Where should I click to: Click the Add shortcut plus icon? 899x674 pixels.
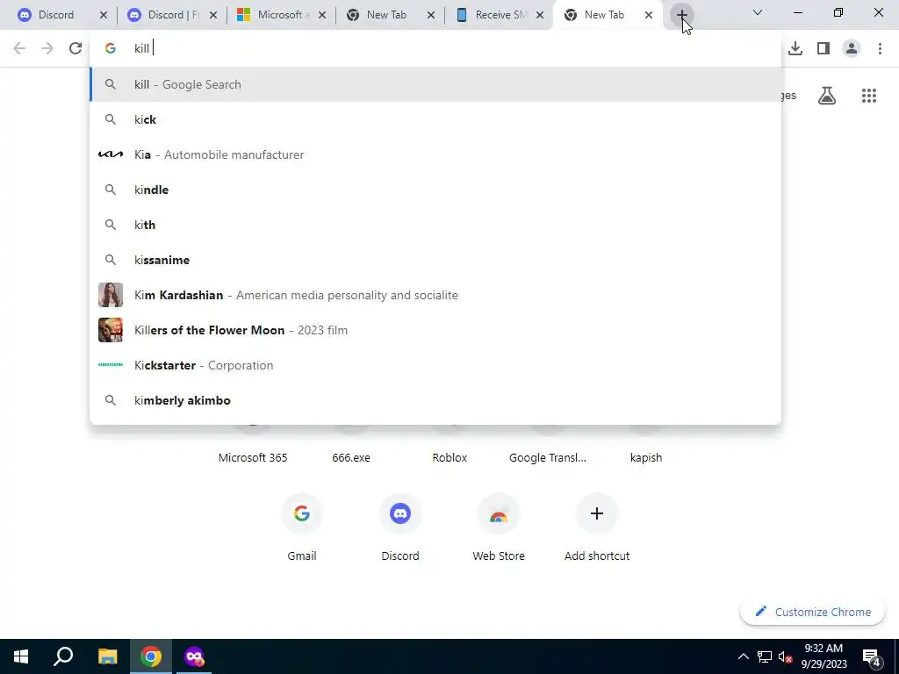[x=597, y=513]
